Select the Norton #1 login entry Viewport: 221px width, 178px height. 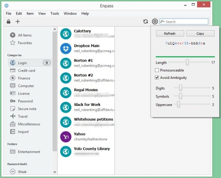point(87,63)
